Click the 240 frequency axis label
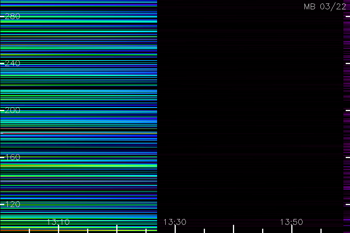The width and height of the screenshot is (350, 233). (12, 63)
